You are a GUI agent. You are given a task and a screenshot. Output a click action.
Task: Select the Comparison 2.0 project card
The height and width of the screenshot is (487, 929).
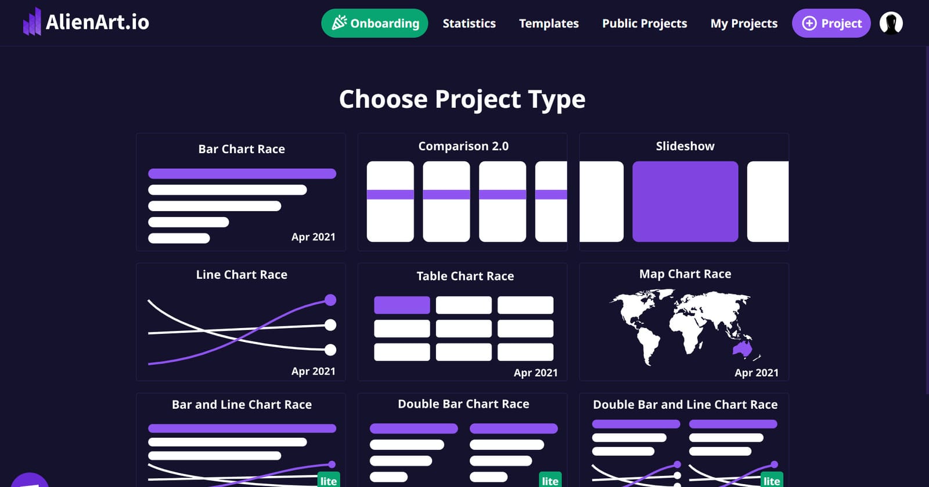[463, 192]
